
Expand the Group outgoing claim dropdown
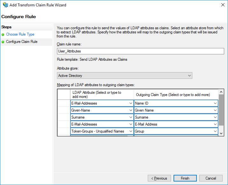(x=216, y=131)
